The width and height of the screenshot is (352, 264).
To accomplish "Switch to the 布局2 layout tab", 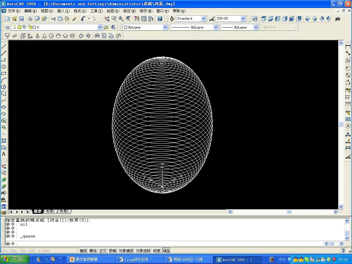I will pyautogui.click(x=64, y=211).
